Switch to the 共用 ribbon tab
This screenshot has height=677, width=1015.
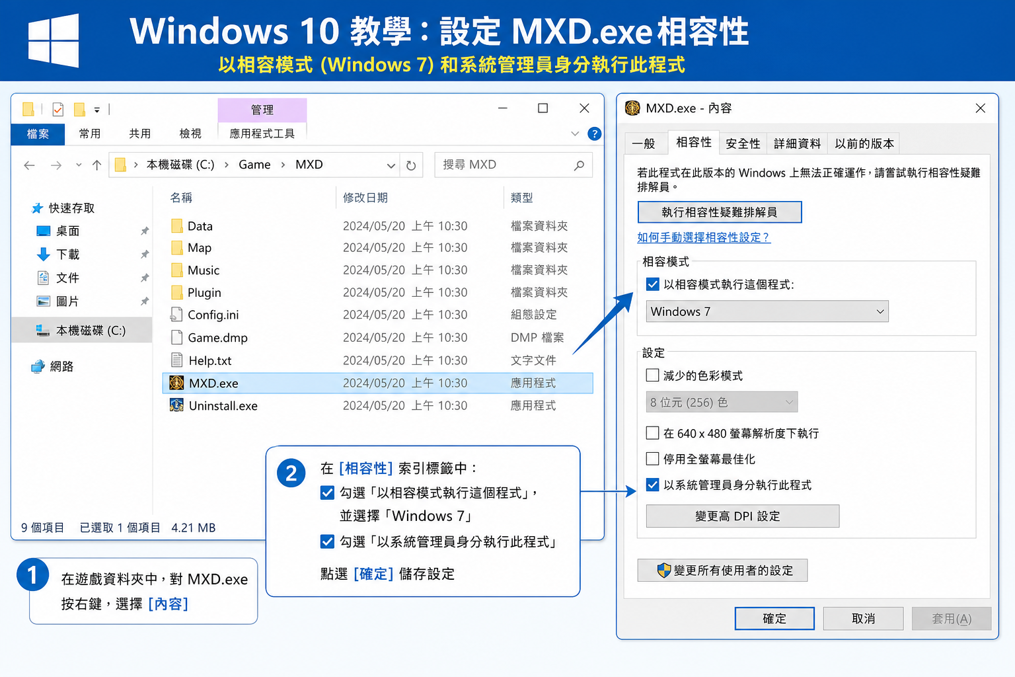click(x=140, y=134)
